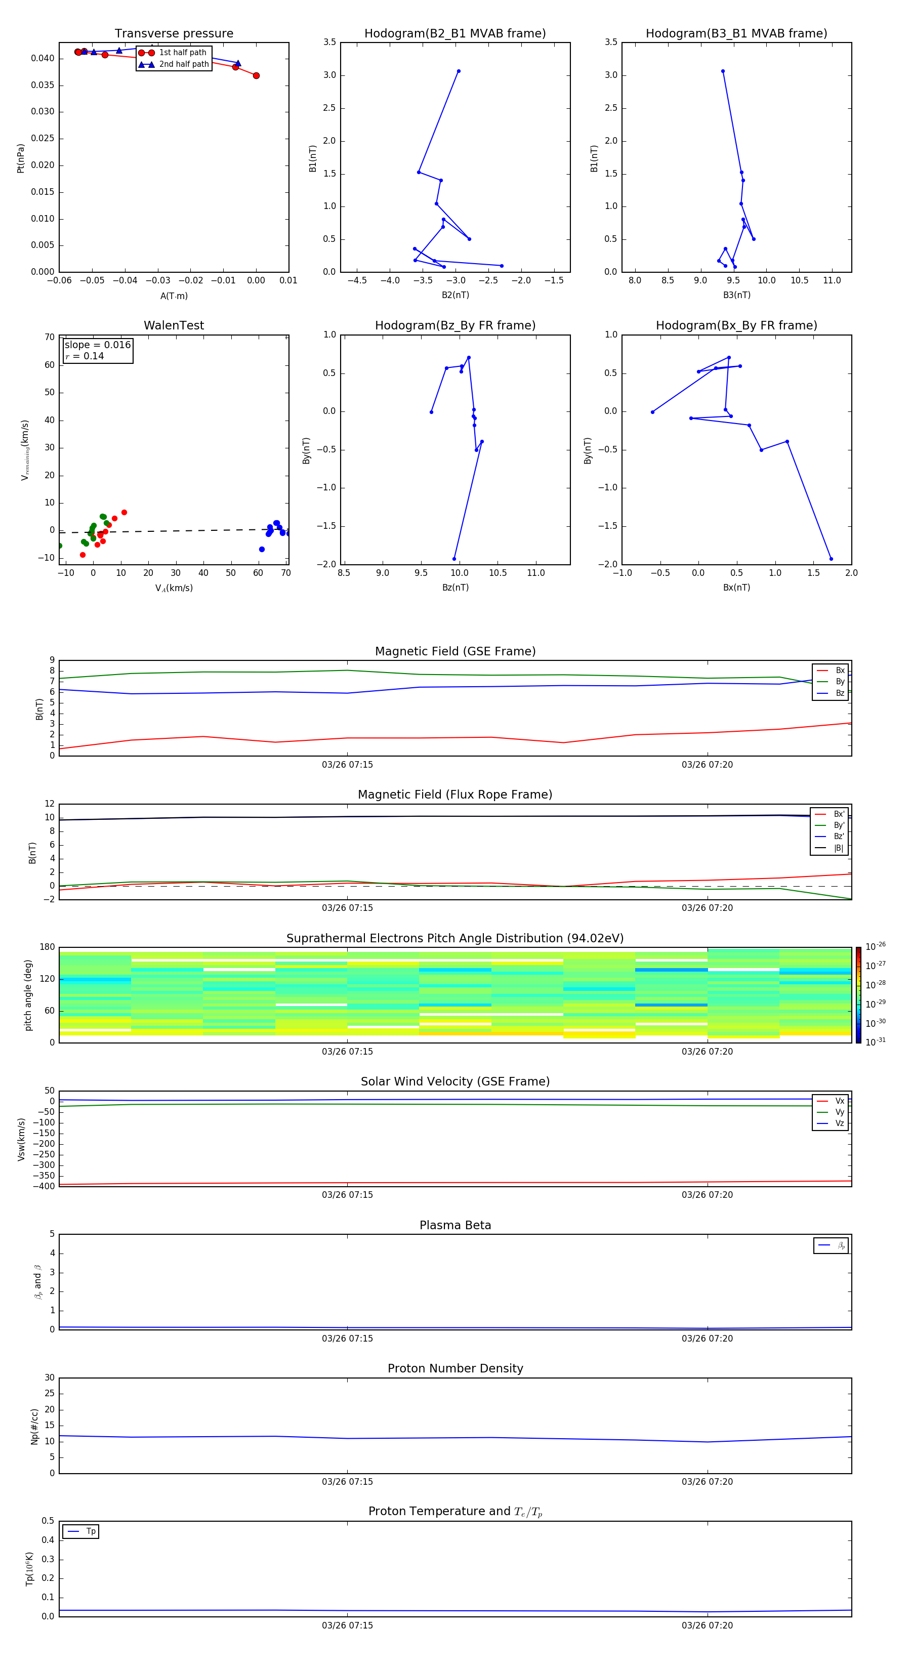Click '03/26 07:15' under Magnetic Field GSE plot

[x=348, y=765]
